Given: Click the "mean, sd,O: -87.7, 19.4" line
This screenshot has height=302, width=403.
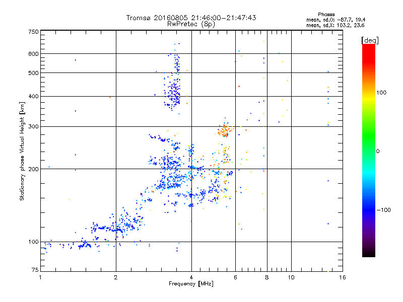Looking at the screenshot, I should pos(335,20).
